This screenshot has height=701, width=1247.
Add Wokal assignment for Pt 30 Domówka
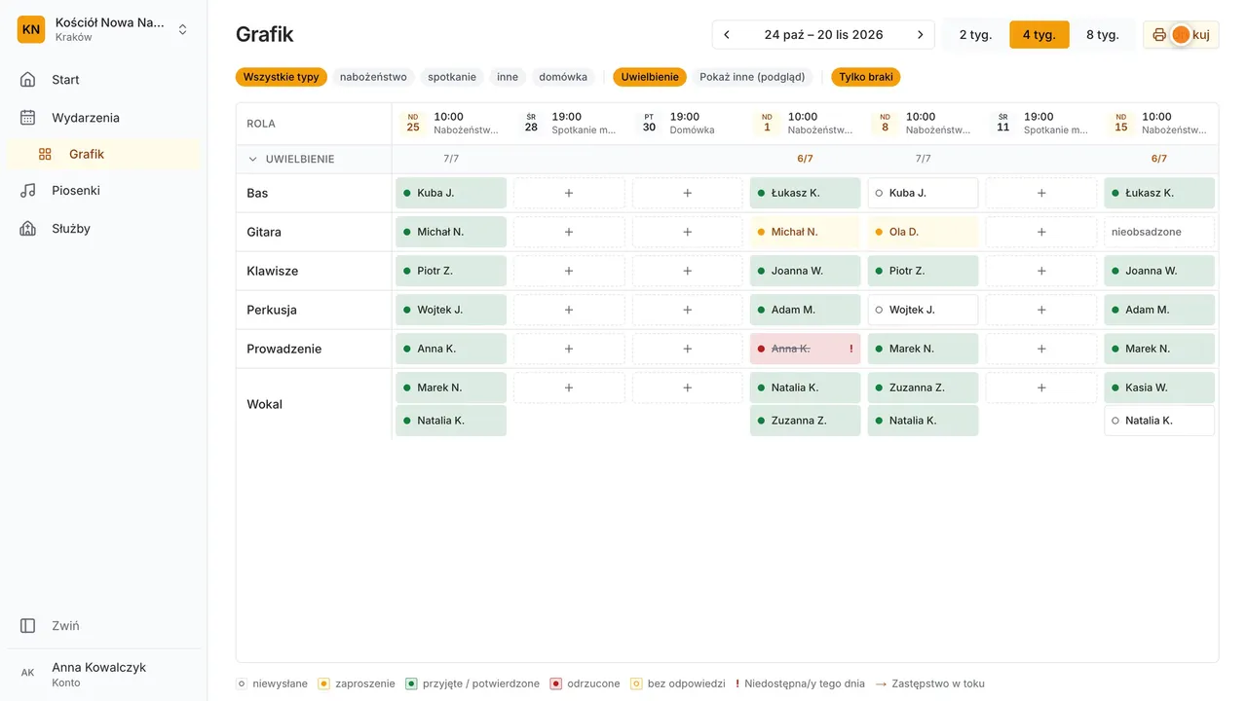pos(687,387)
